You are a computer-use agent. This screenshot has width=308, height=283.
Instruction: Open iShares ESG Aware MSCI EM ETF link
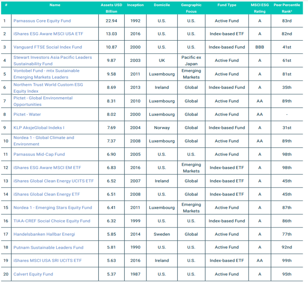[47, 168]
